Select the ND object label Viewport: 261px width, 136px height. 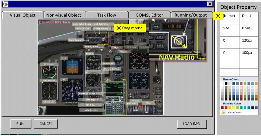tap(64, 80)
